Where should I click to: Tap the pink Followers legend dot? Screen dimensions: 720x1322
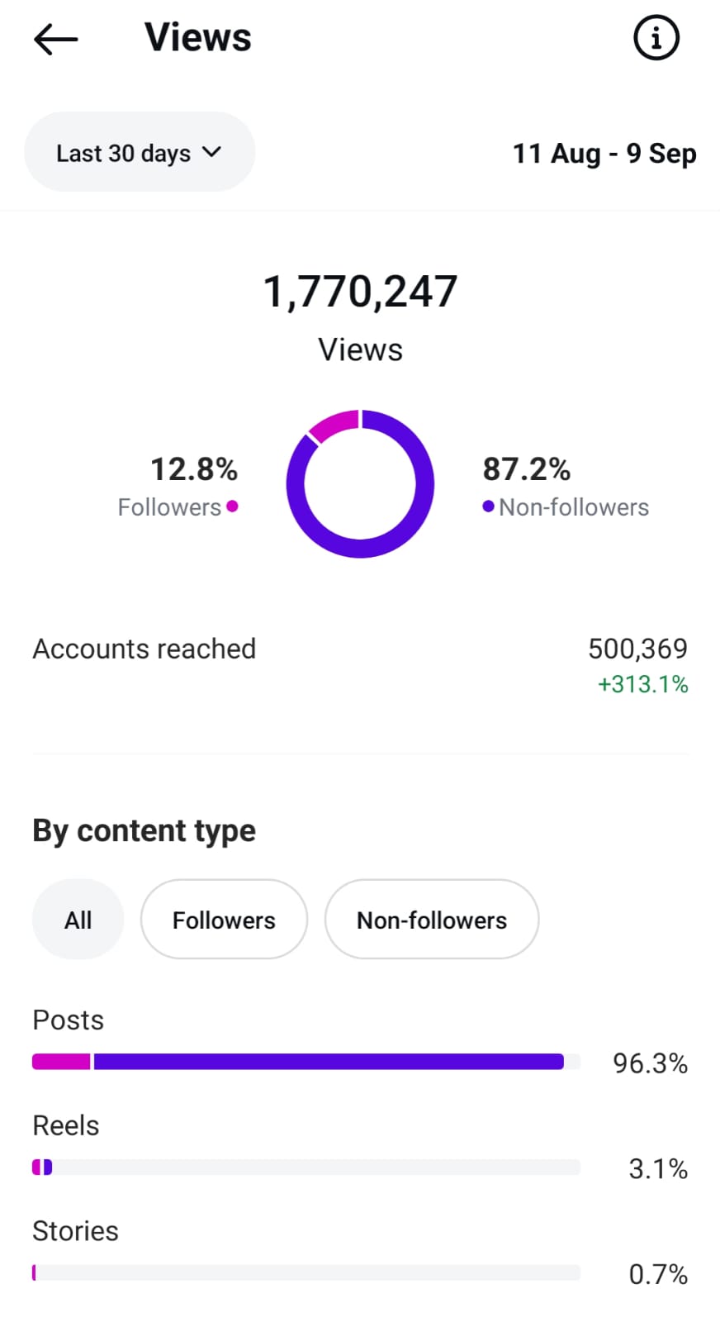coord(232,506)
